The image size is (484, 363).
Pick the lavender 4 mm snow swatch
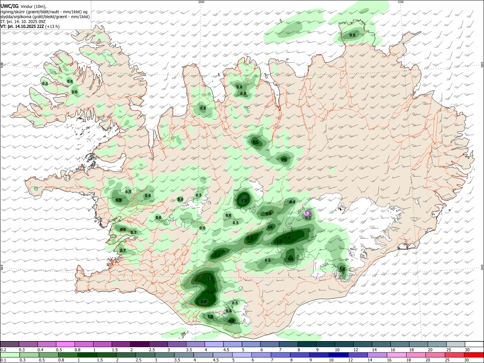pyautogui.click(x=214, y=344)
